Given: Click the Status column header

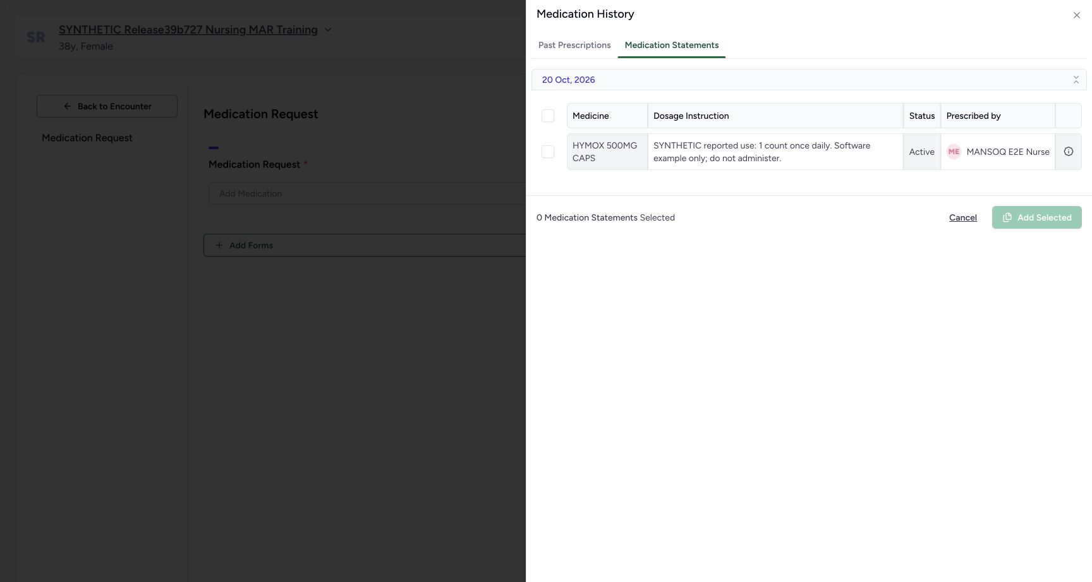Looking at the screenshot, I should [922, 116].
